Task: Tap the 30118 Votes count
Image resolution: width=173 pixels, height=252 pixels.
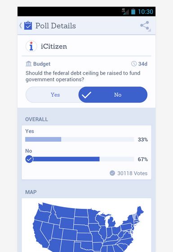Action: point(133,173)
